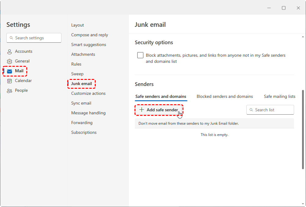The width and height of the screenshot is (306, 207).
Task: Enable Block attachments, pictures, and links checkbox
Action: (140, 55)
